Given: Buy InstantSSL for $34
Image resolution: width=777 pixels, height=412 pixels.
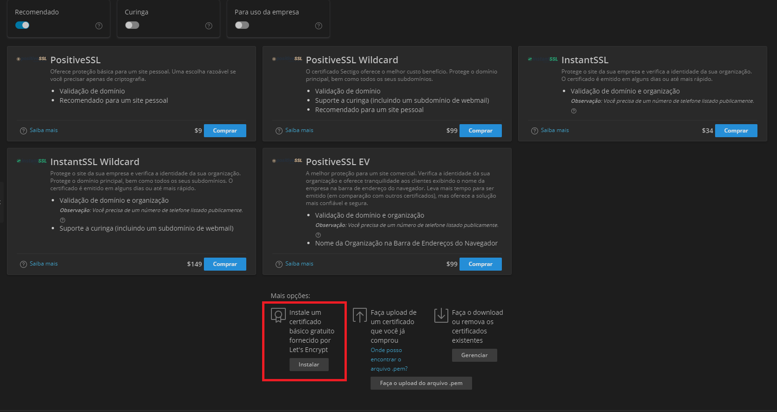Looking at the screenshot, I should 736,131.
